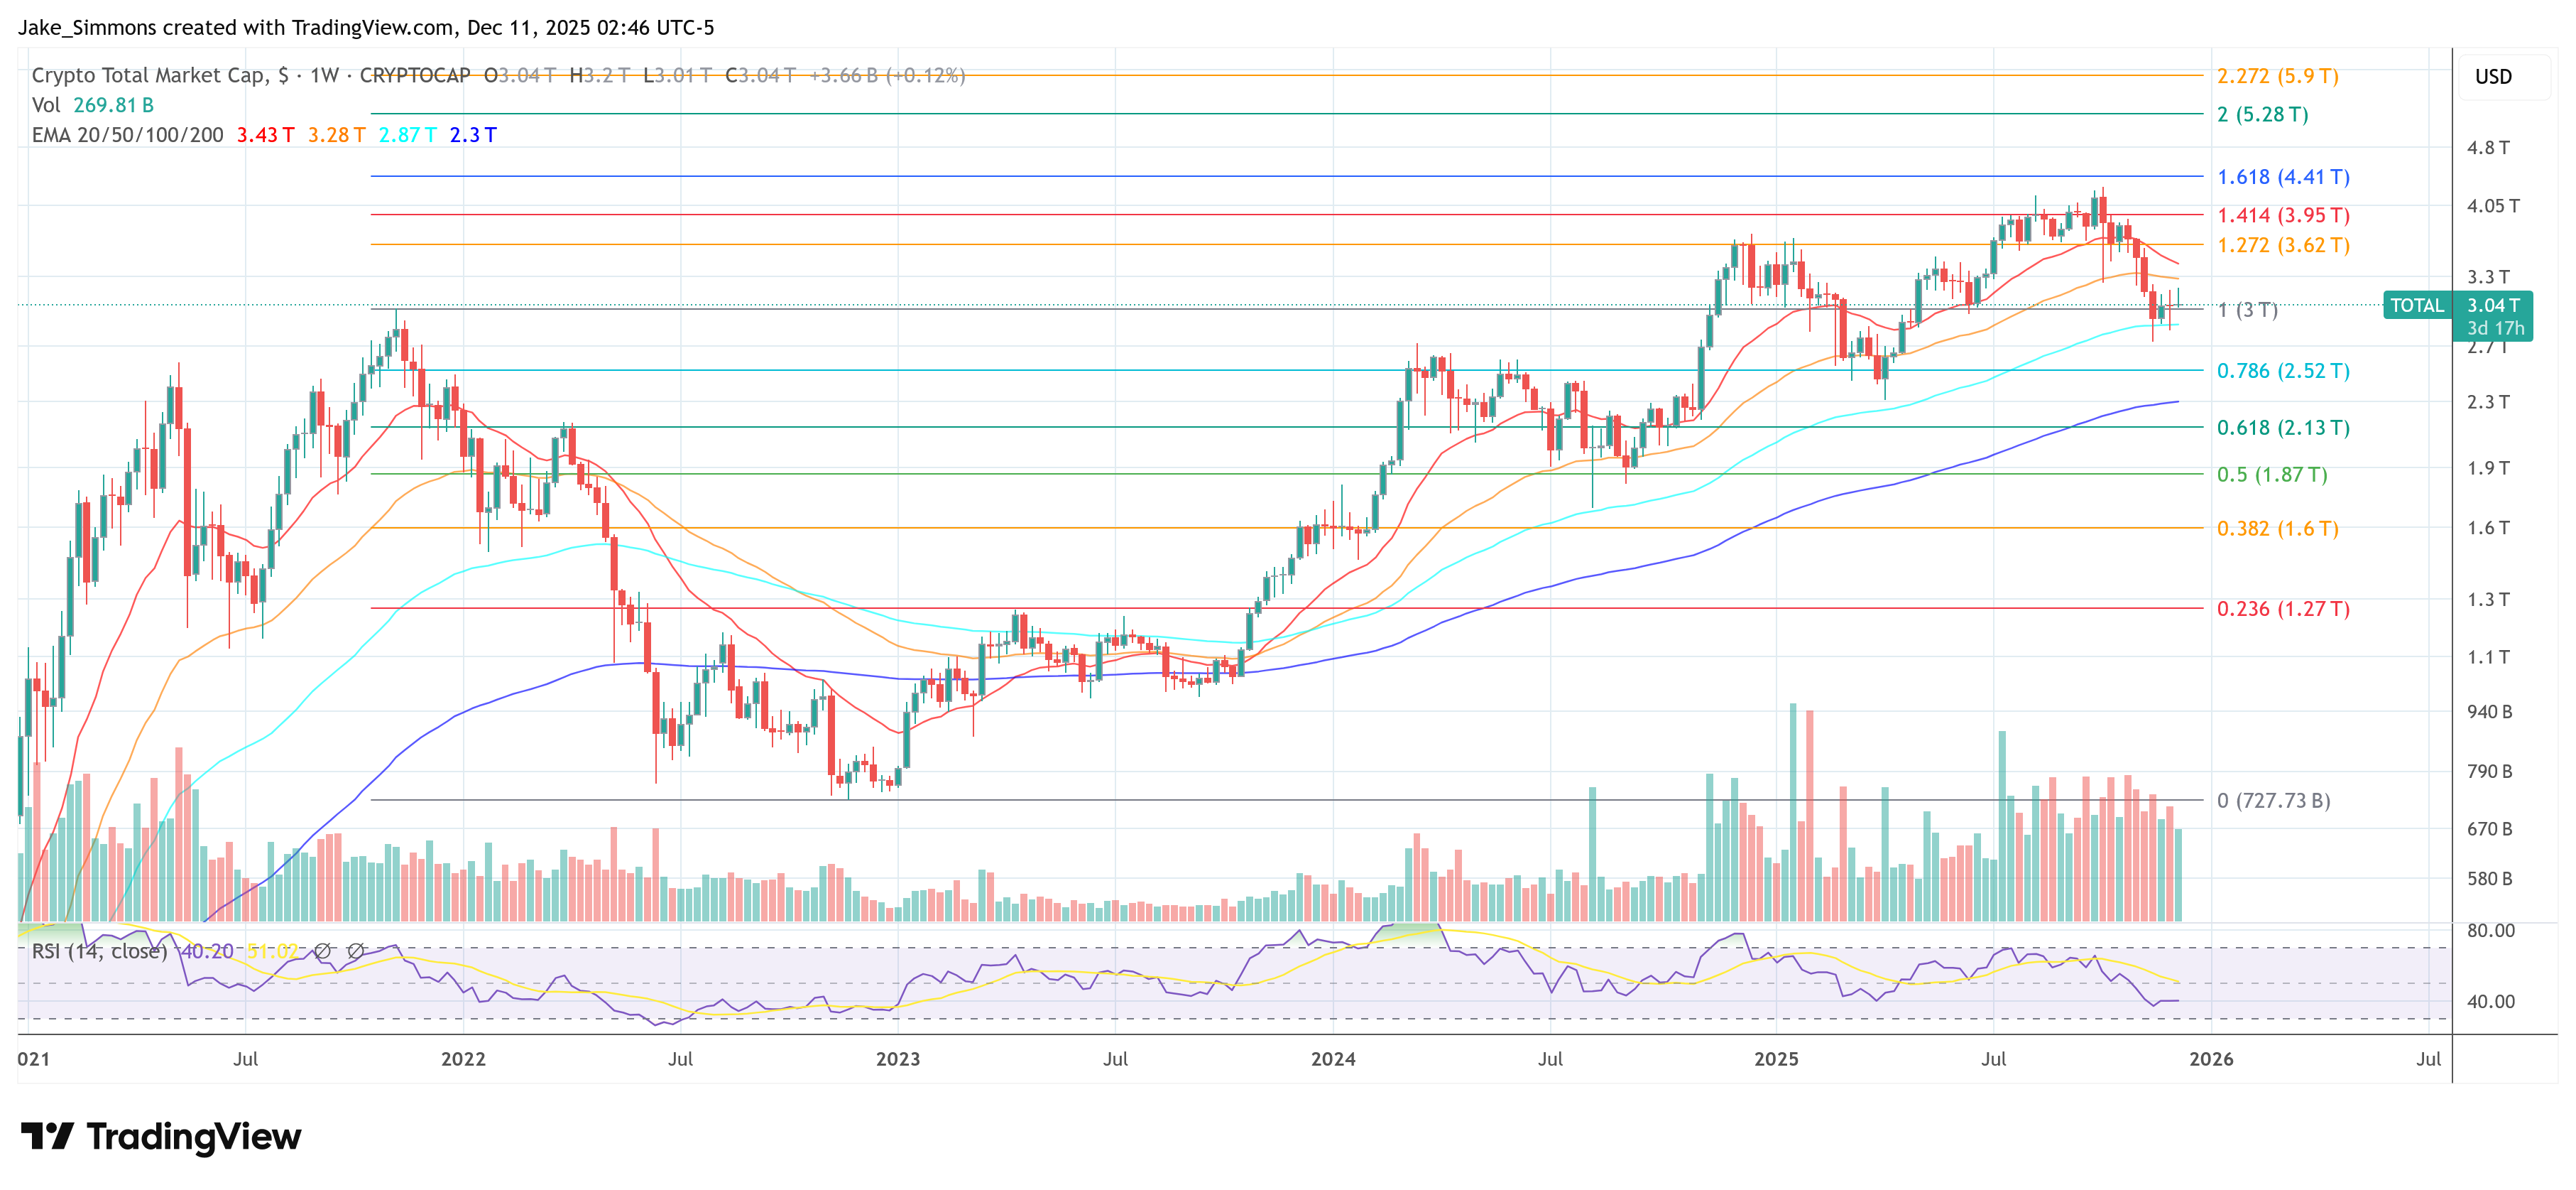The width and height of the screenshot is (2576, 1190).
Task: Click the CRYPTOCAP source text in legend
Action: [x=414, y=75]
